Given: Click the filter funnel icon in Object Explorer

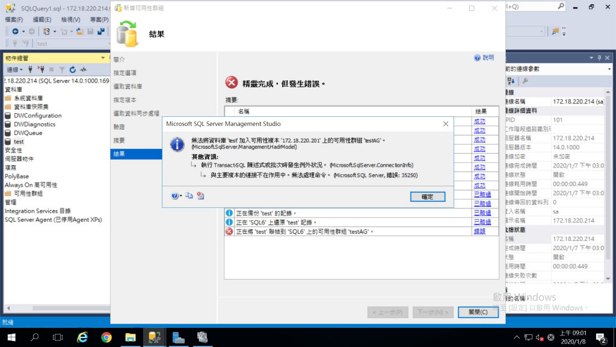Looking at the screenshot, I should [x=62, y=70].
